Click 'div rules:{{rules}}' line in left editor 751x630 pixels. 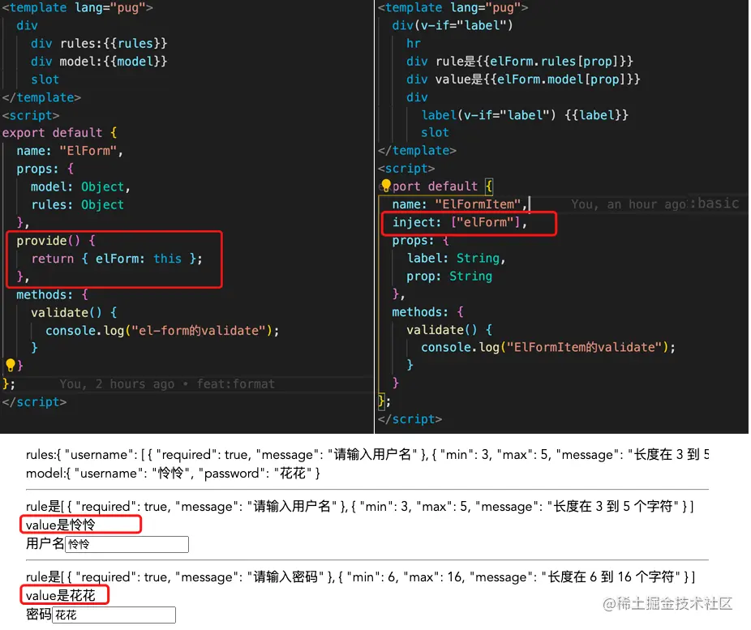pyautogui.click(x=99, y=43)
